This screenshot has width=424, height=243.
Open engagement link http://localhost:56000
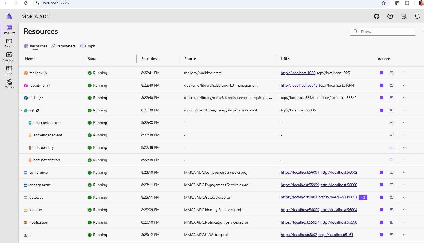(339, 185)
